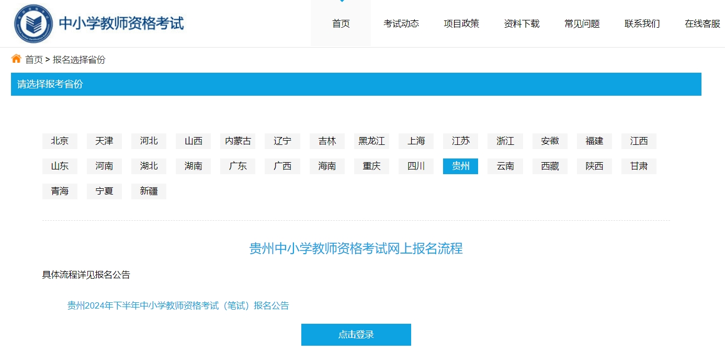This screenshot has width=725, height=352.
Task: Pick 重庆 from province list
Action: click(x=371, y=166)
